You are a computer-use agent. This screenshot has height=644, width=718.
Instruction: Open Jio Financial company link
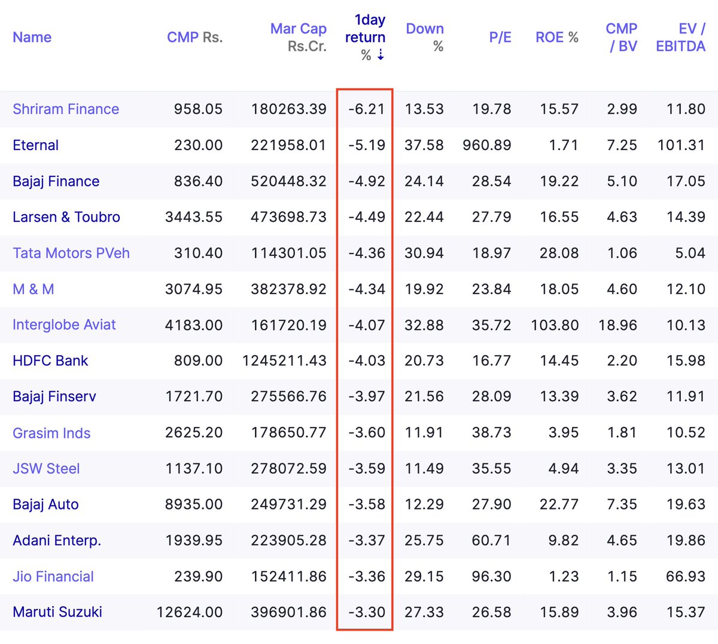point(53,576)
